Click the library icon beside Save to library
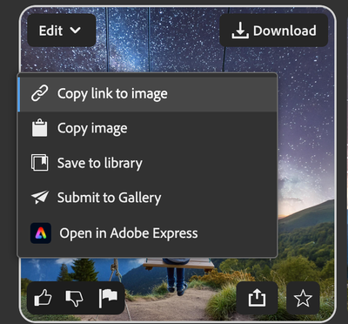 point(40,163)
